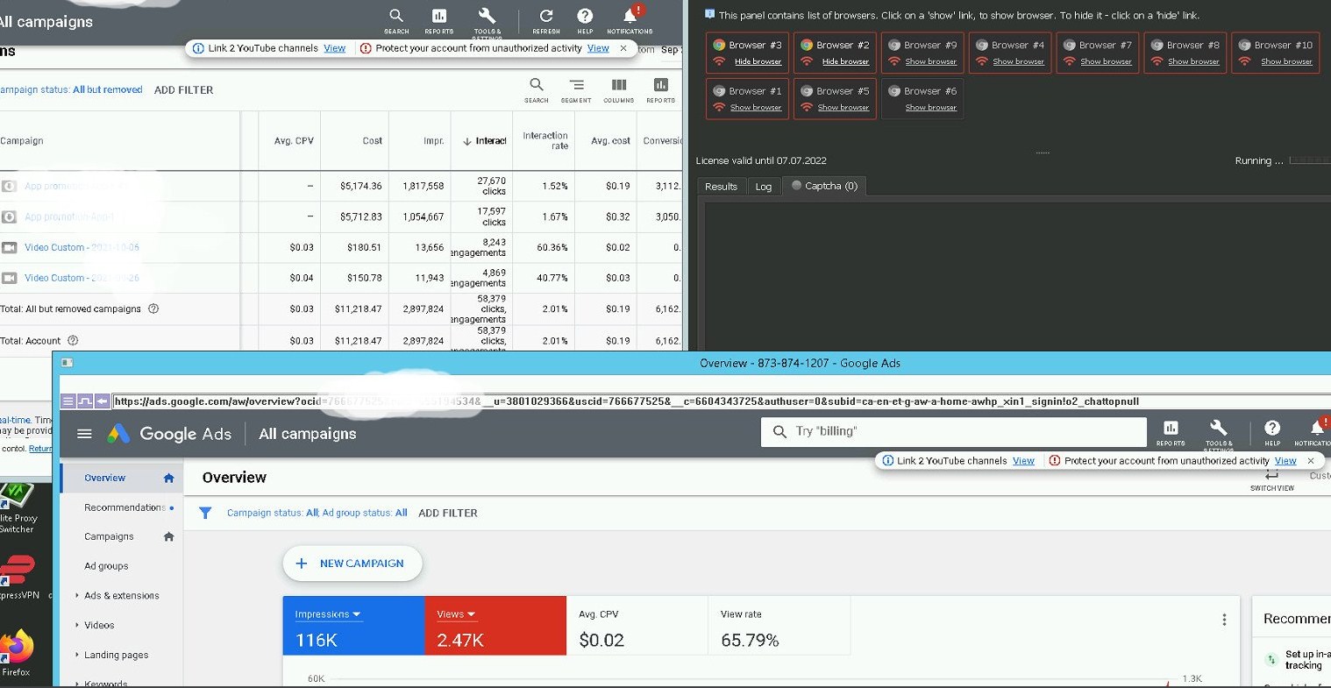Click the URL address field of the Overview window
Image resolution: width=1331 pixels, height=688 pixels.
coord(719,401)
